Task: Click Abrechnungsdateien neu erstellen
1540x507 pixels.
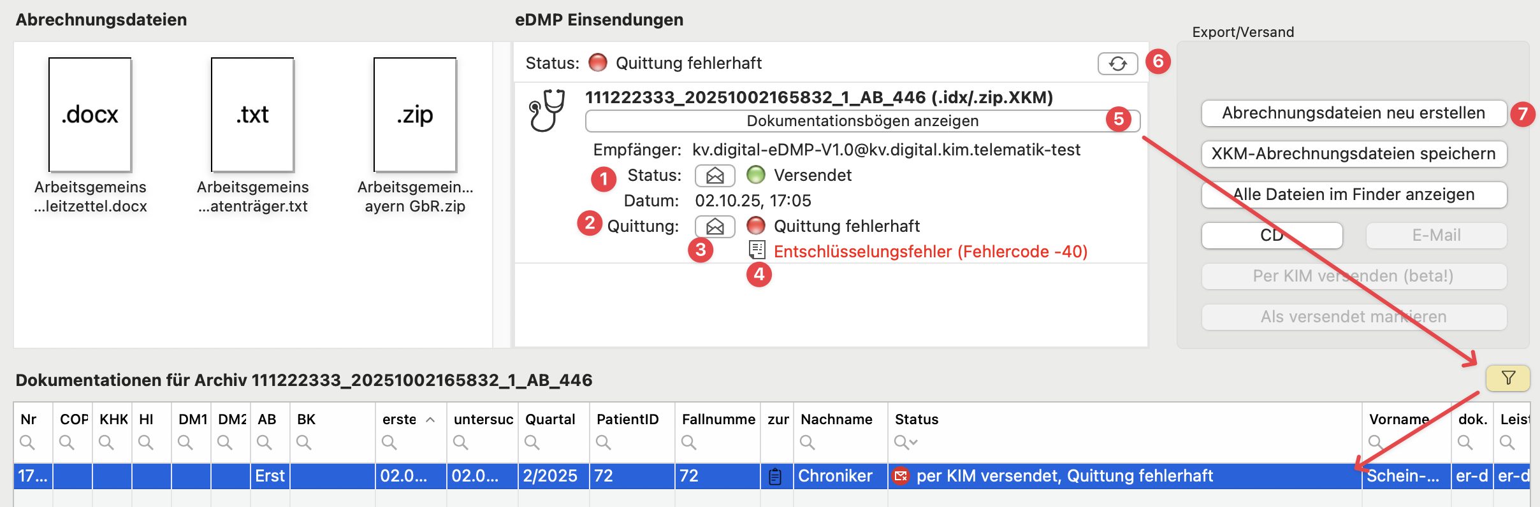Action: click(1353, 113)
